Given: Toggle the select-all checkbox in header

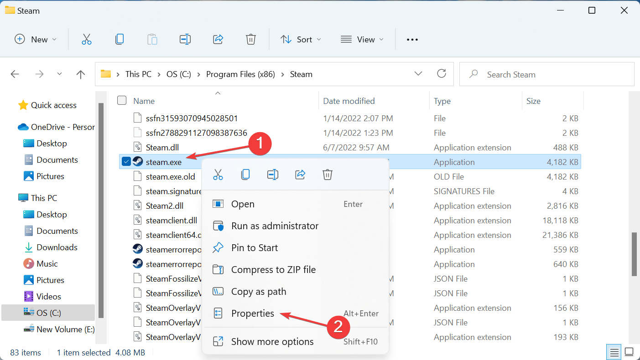Looking at the screenshot, I should point(122,101).
